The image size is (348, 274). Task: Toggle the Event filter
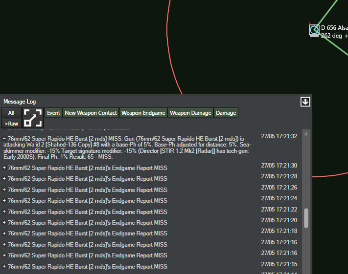click(53, 113)
